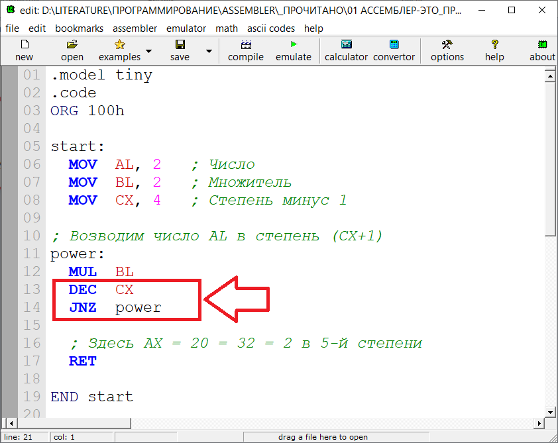Click 'drag a file here to open' area
Image resolution: width=558 pixels, height=443 pixels.
click(336, 437)
